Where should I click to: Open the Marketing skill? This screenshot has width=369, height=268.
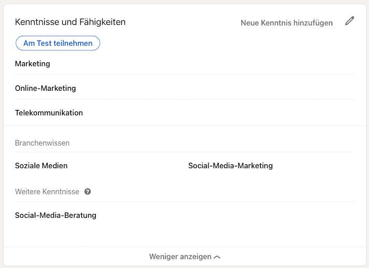pos(33,64)
